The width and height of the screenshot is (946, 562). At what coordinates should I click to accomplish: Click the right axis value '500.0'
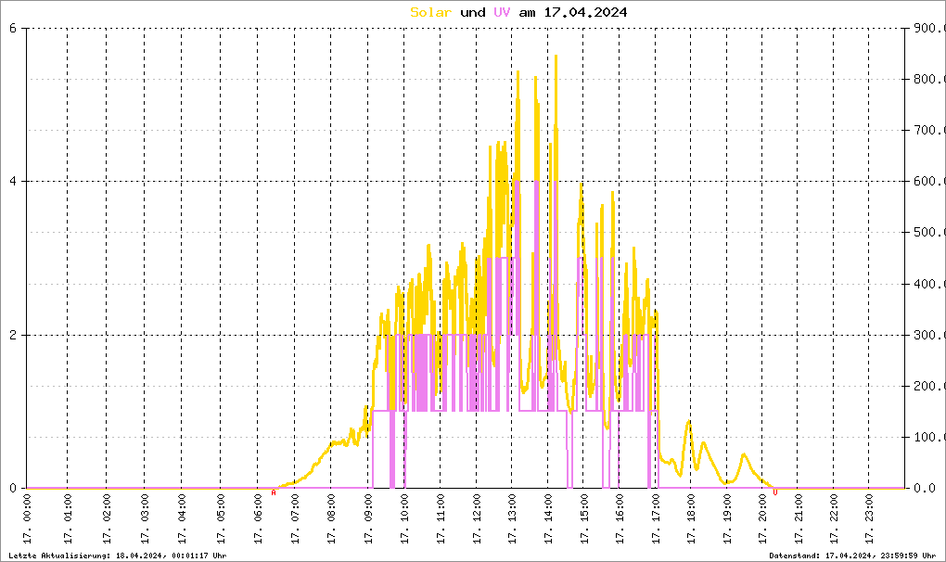pyautogui.click(x=927, y=232)
